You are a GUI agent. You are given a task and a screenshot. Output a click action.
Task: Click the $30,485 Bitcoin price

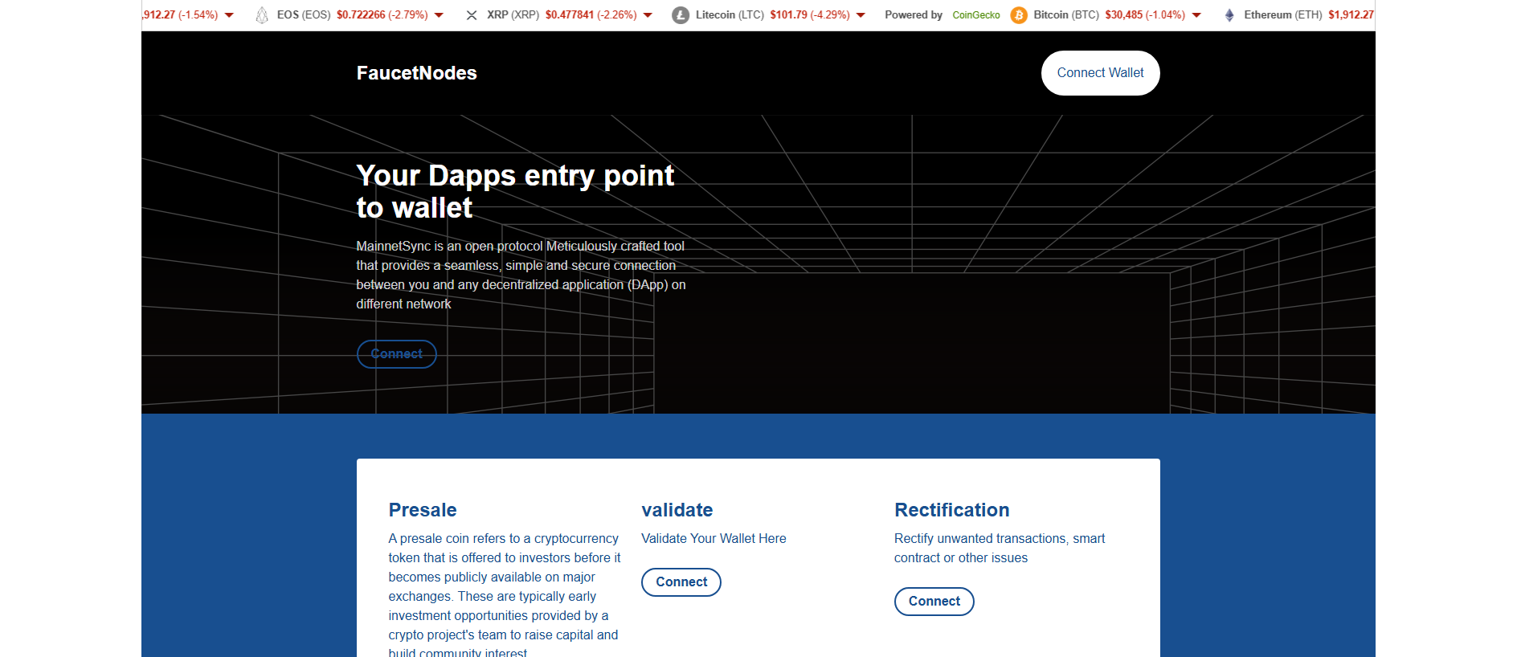point(1123,15)
